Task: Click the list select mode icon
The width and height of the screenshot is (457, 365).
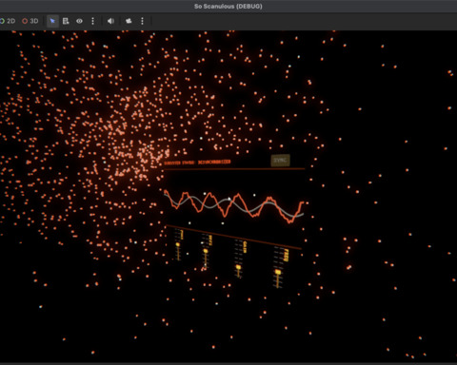Action: click(66, 21)
